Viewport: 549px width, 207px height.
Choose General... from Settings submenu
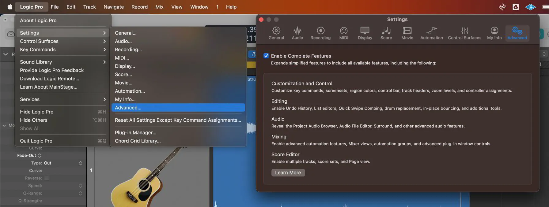coord(178,33)
